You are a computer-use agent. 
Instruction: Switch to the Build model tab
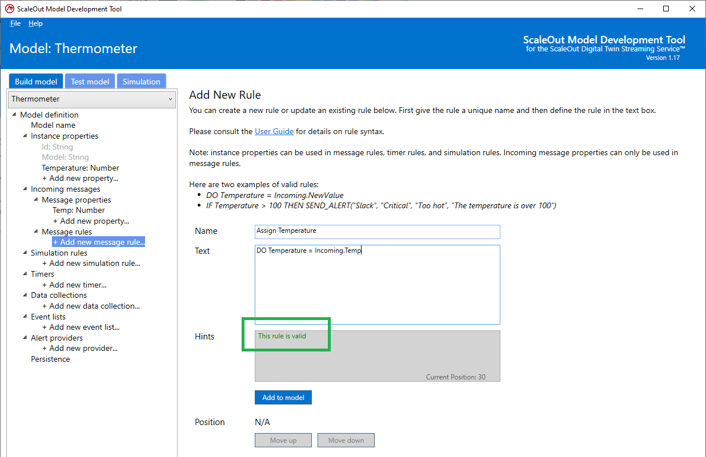[x=36, y=82]
